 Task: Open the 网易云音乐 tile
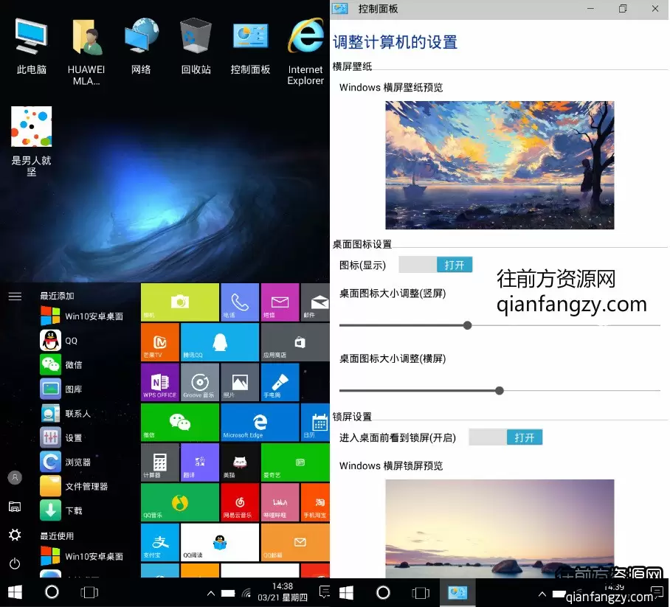[x=240, y=503]
